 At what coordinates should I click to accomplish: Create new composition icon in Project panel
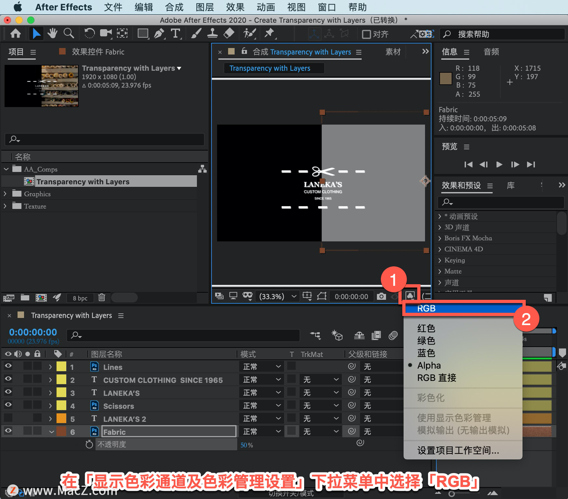41,298
